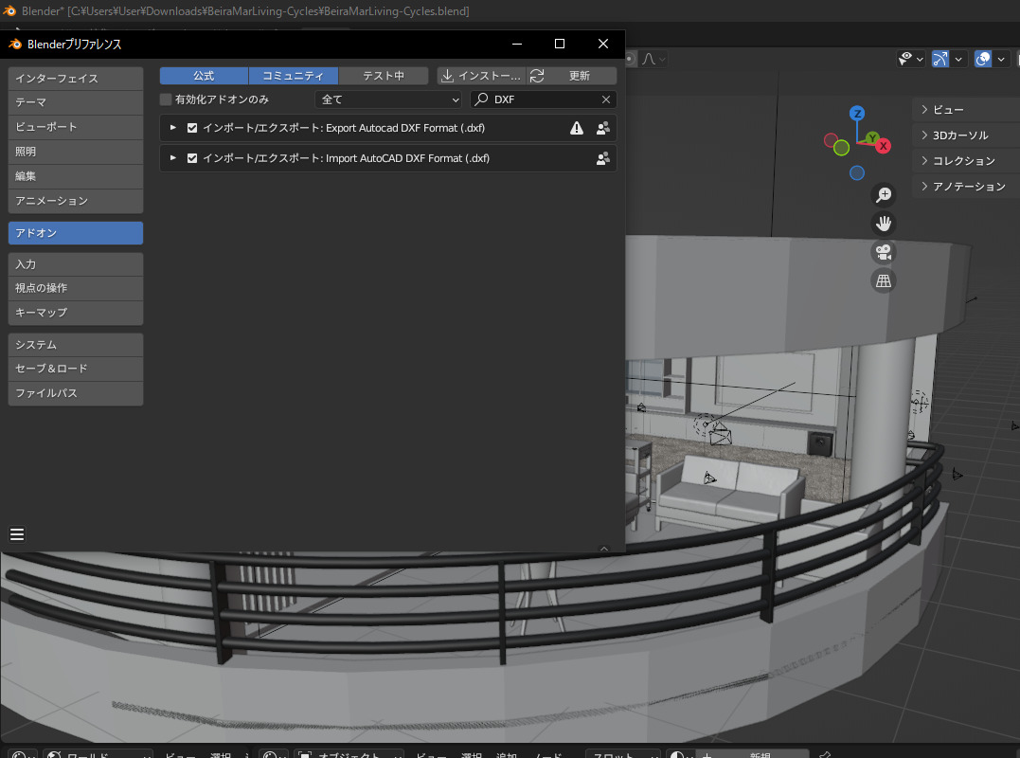Viewport: 1020px width, 758px height.
Task: Toggle the テスト中 add-on filter
Action: point(384,76)
